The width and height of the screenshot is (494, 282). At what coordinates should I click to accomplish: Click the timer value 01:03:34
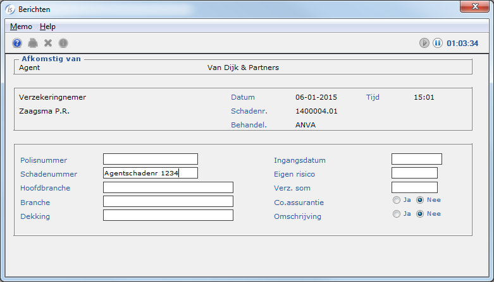click(x=462, y=43)
